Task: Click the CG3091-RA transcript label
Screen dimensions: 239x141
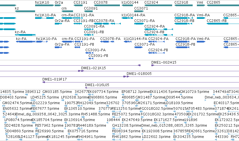Action: pos(94,26)
